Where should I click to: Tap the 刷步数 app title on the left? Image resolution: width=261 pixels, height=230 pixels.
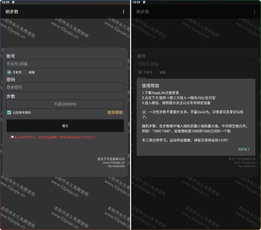12,12
